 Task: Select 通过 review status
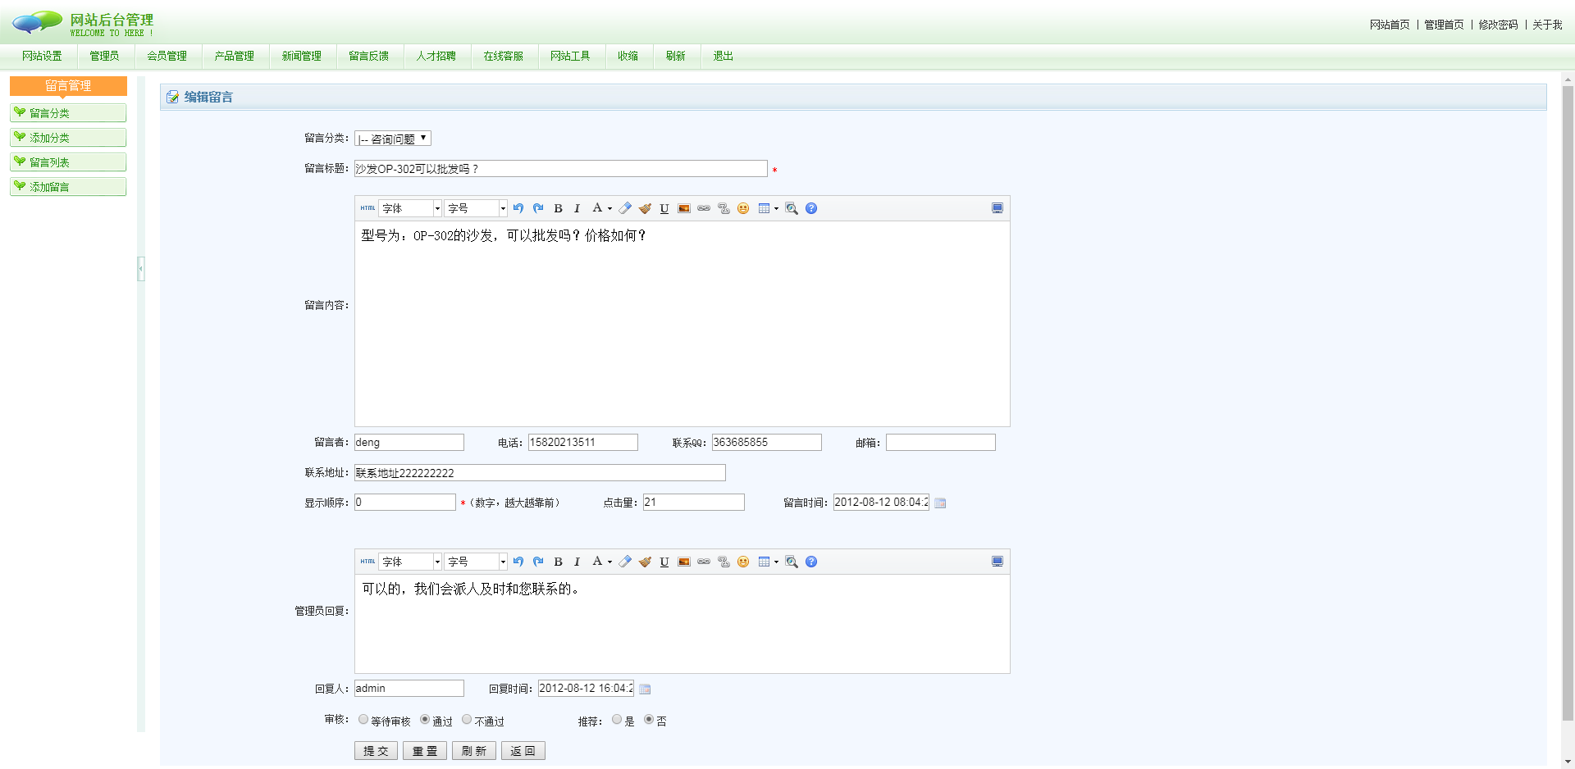(x=425, y=720)
